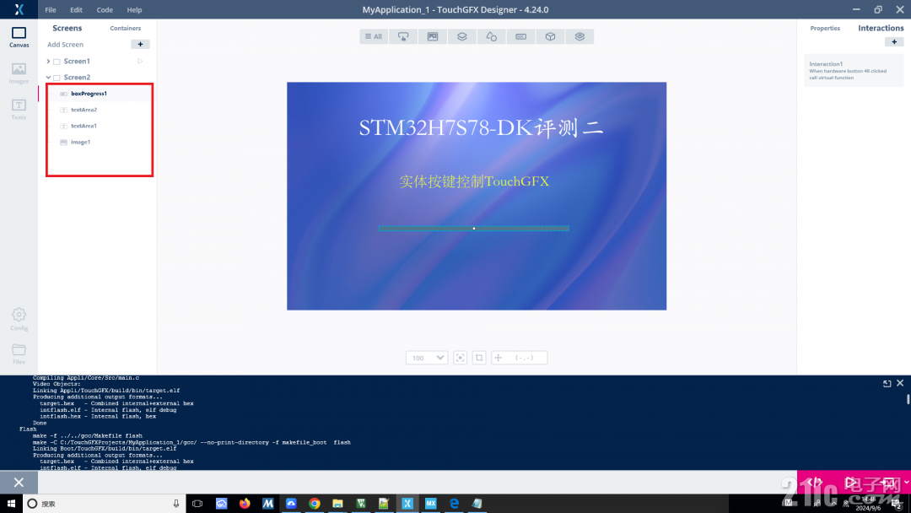Open the Interaction1 entry

pos(854,70)
